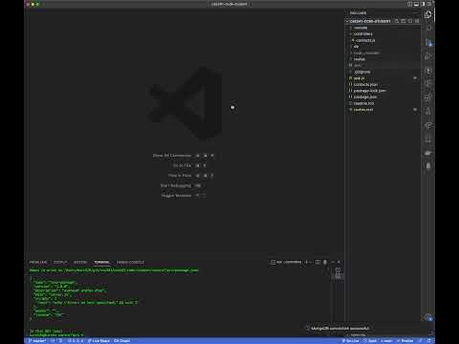Open the Explorer more actions ellipsis menu
This screenshot has width=459, height=344.
(x=415, y=13)
